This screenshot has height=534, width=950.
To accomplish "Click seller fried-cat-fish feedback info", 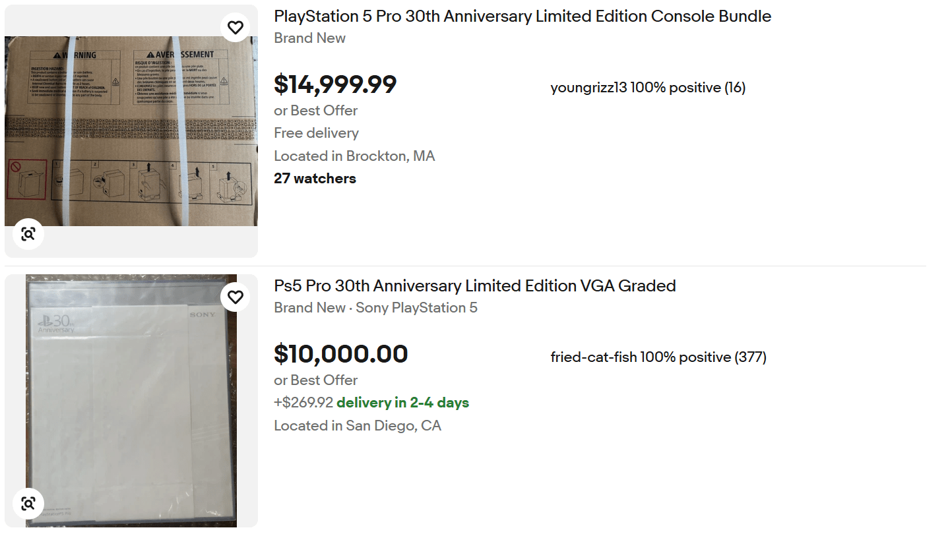I will pos(658,357).
